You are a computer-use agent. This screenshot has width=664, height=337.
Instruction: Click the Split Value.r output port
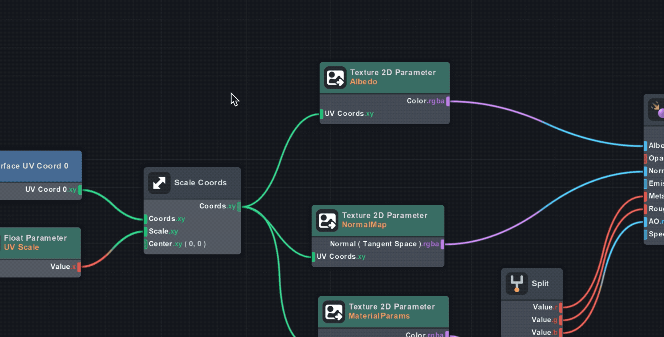(x=561, y=307)
